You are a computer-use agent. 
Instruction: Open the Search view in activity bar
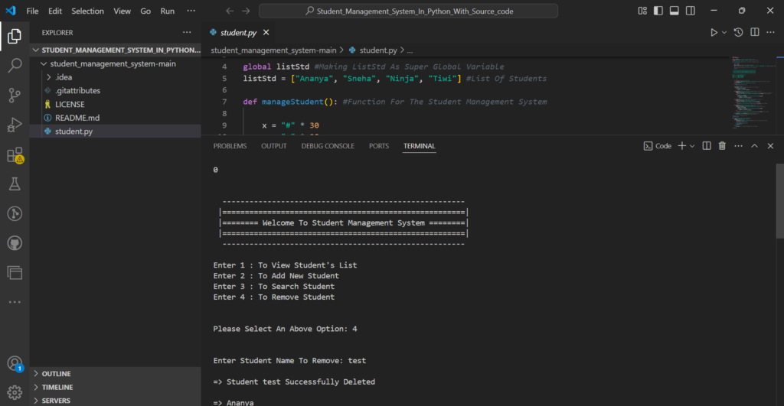[15, 66]
